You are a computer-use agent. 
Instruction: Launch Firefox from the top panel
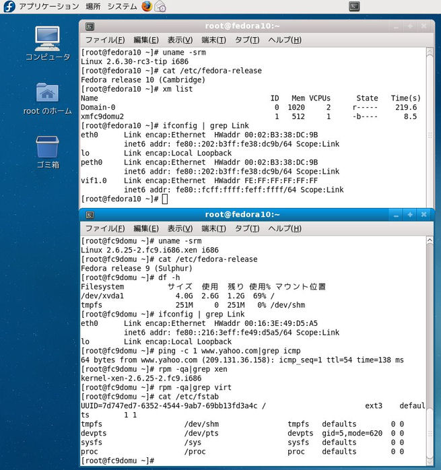click(147, 6)
